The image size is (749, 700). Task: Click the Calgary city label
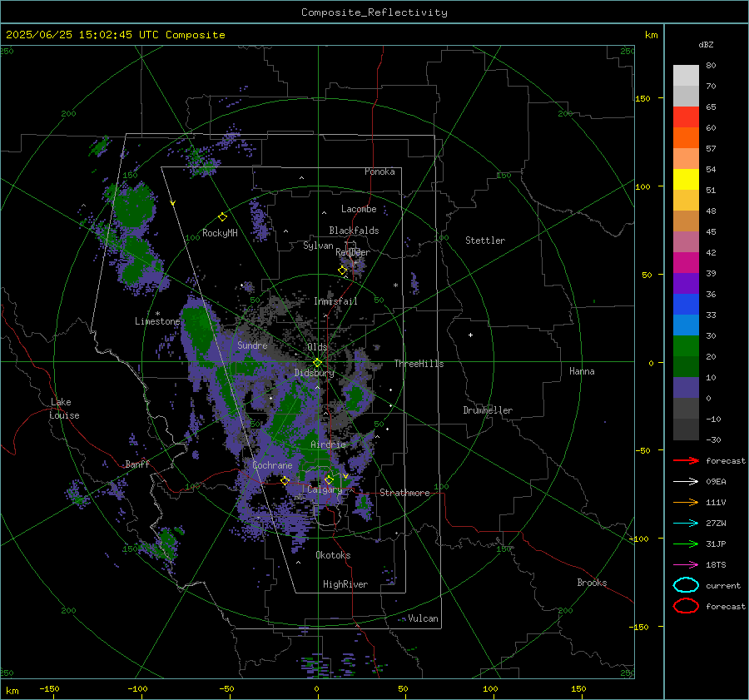pyautogui.click(x=325, y=489)
